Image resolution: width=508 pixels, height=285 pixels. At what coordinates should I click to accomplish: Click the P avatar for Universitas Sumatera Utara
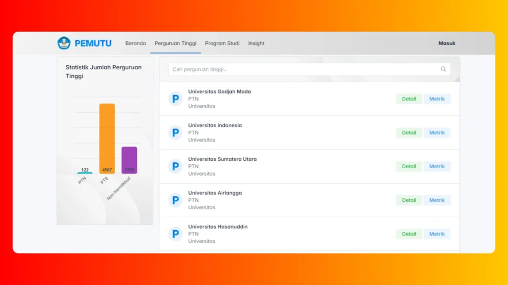(175, 166)
